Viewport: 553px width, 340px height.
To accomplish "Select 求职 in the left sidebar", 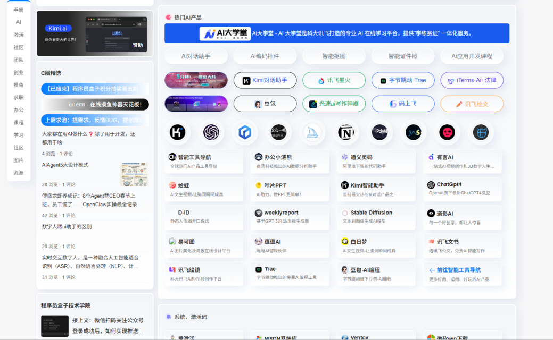I will click(x=19, y=98).
